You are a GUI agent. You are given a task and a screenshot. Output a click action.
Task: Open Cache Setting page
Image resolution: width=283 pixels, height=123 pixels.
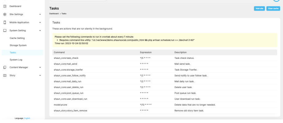click(17, 38)
